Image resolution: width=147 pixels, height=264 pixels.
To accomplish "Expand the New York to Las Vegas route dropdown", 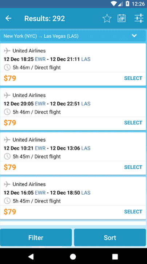I will coord(134,36).
